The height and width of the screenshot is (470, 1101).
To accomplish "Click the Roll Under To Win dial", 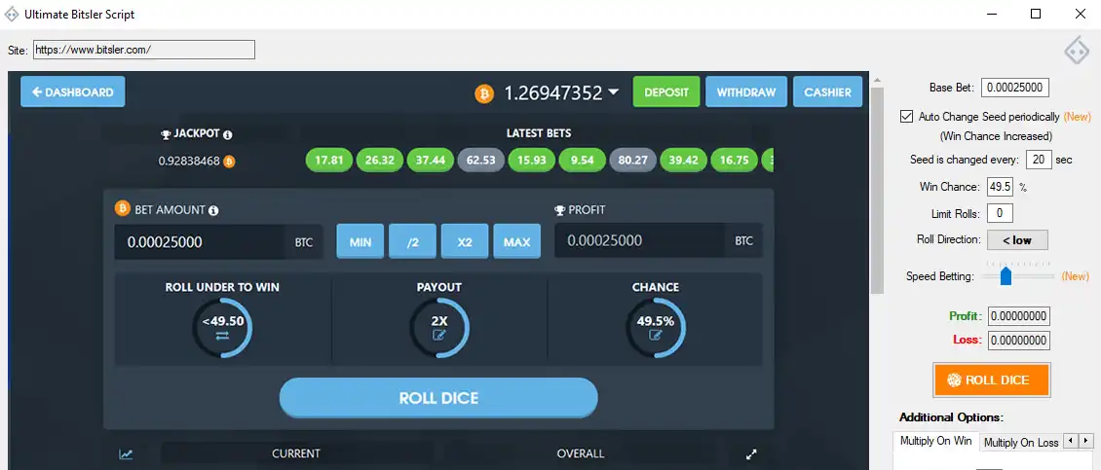I will [x=222, y=328].
